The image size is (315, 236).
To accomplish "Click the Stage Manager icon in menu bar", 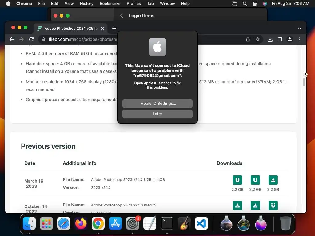I will [234, 3].
